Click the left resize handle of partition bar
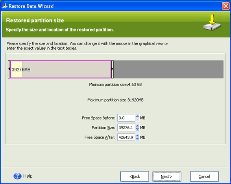 (9, 69)
